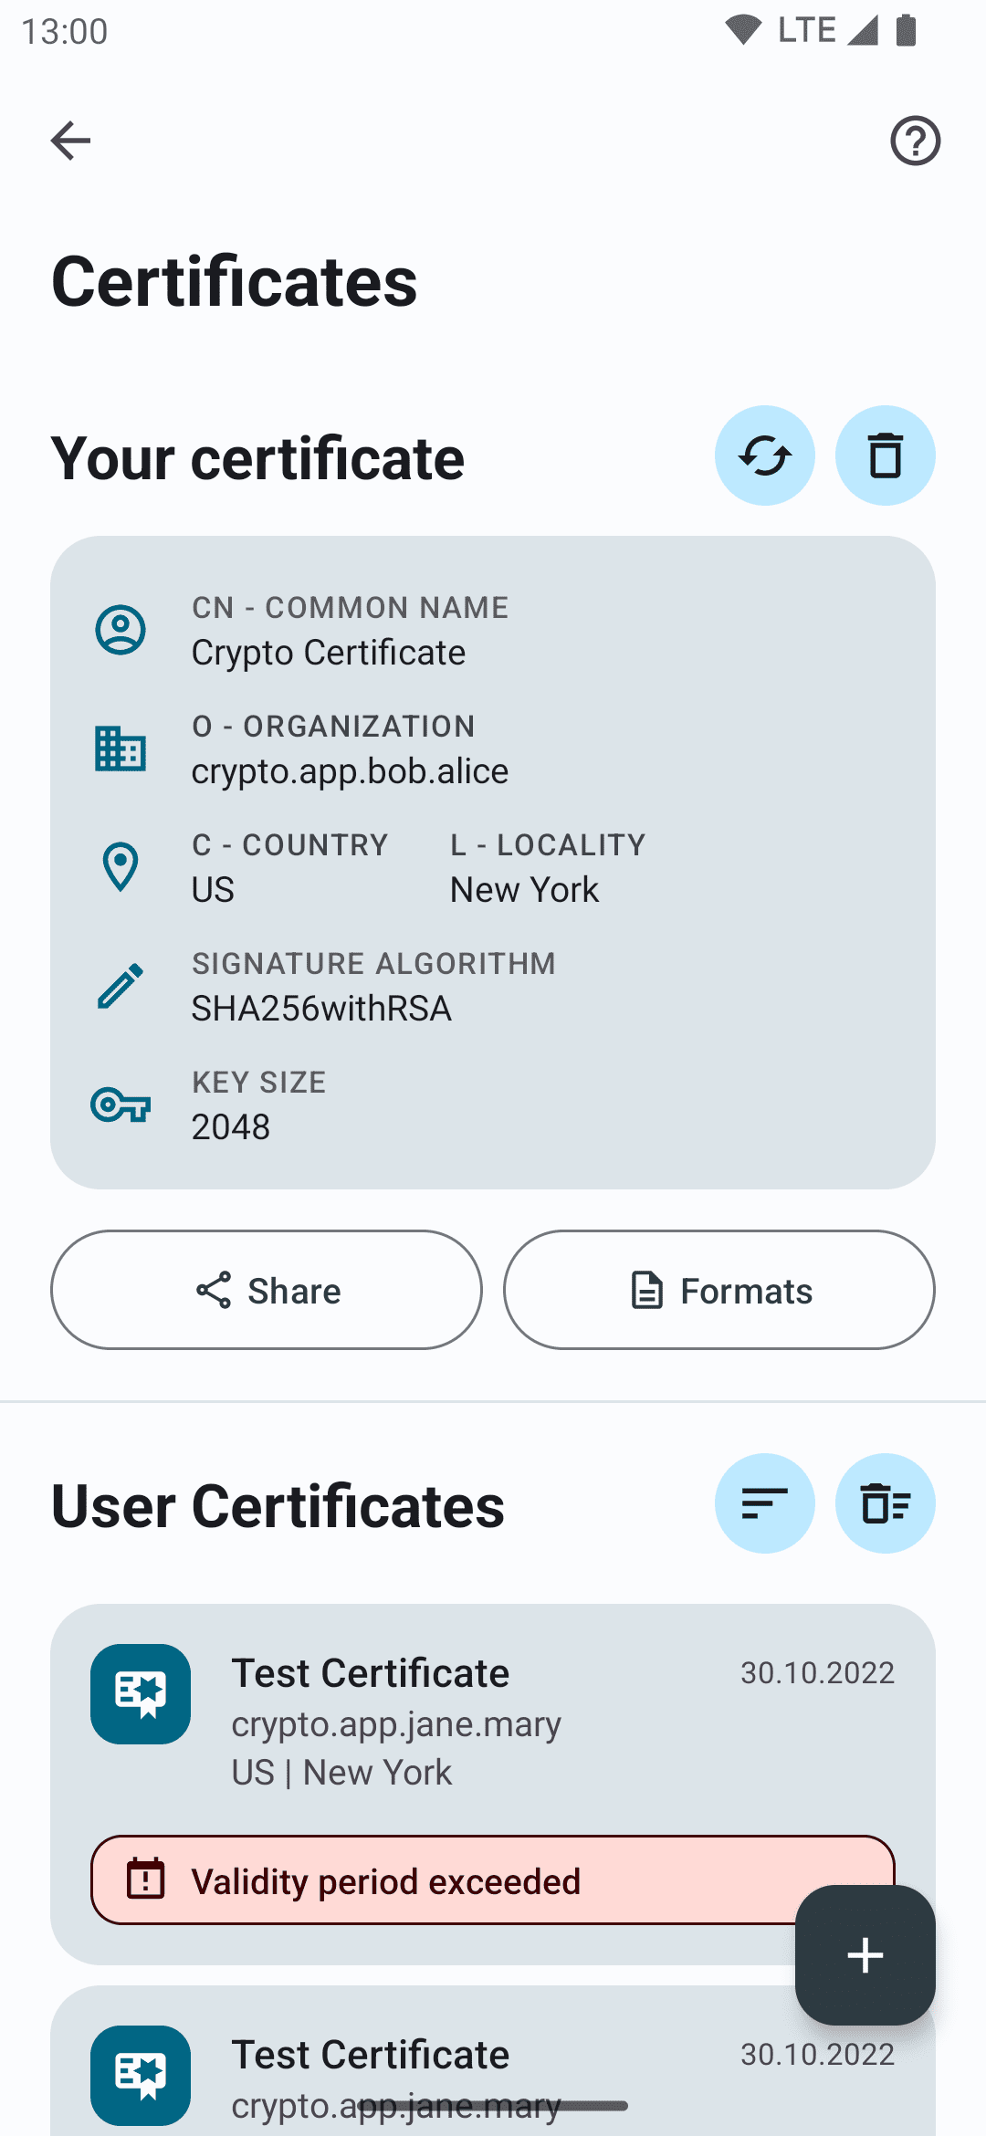Tap the Validity period exceeded warning
This screenshot has width=986, height=2136.
tap(438, 1880)
